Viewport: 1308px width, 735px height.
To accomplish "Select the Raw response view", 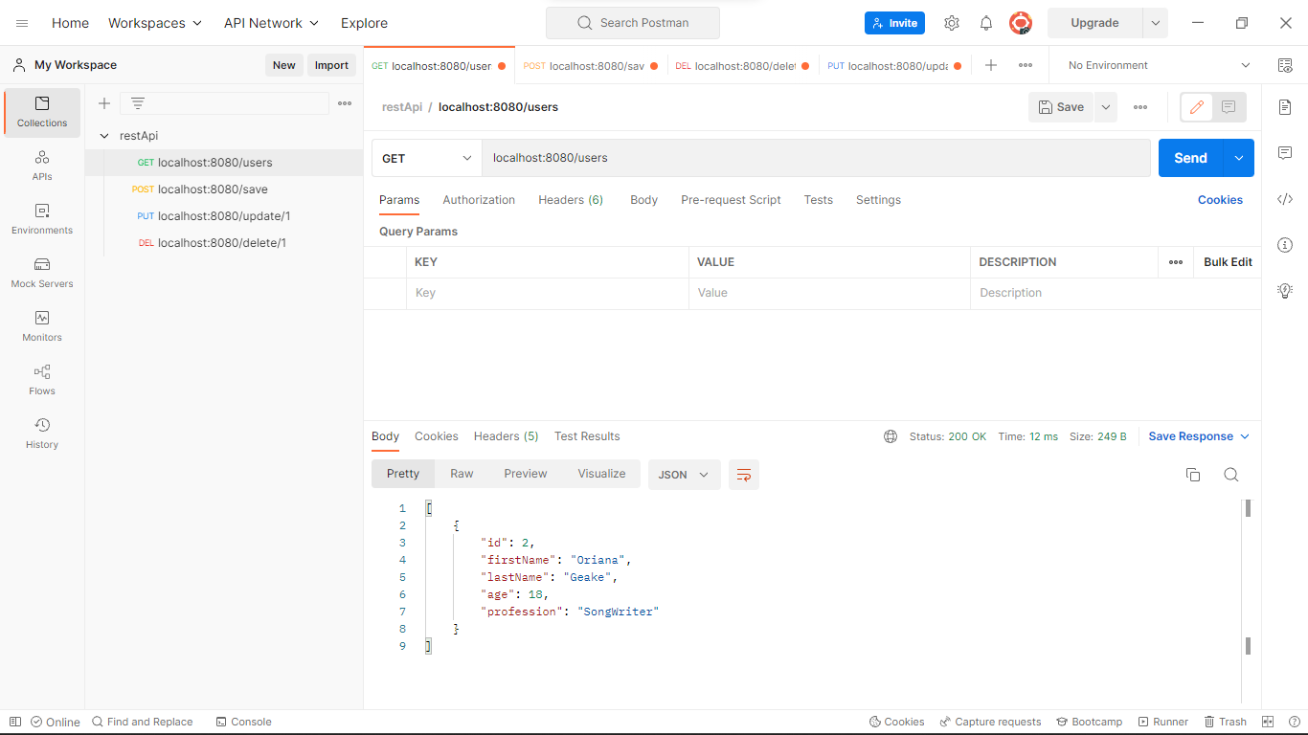I will point(462,474).
